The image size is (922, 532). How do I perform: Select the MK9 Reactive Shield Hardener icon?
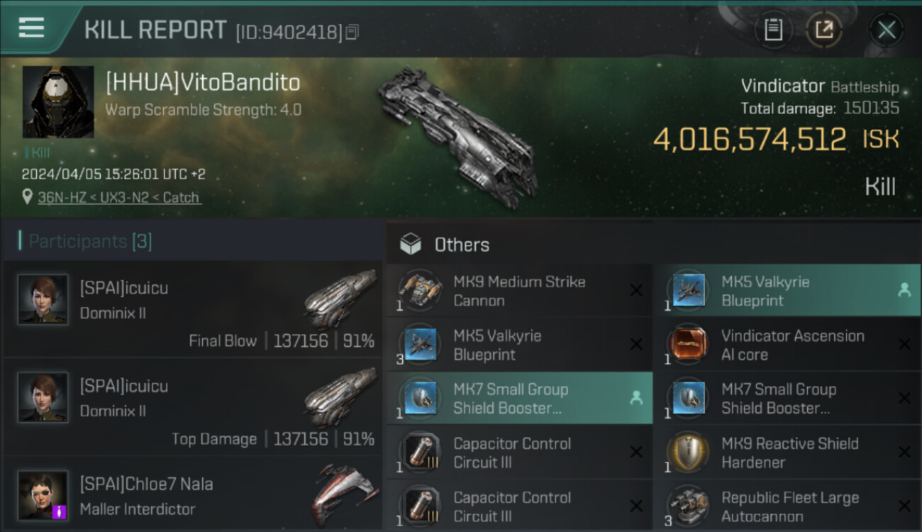[x=688, y=452]
